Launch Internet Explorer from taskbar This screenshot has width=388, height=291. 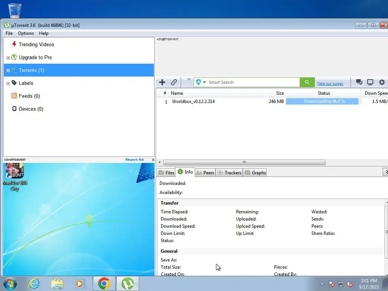[x=34, y=283]
